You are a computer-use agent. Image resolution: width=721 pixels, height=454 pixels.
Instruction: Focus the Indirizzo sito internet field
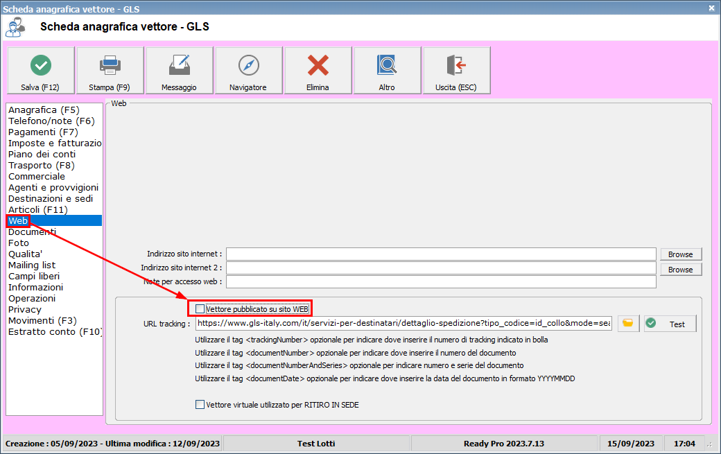coord(441,254)
